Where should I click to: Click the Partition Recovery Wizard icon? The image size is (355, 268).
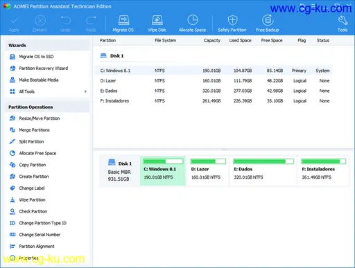(12, 69)
